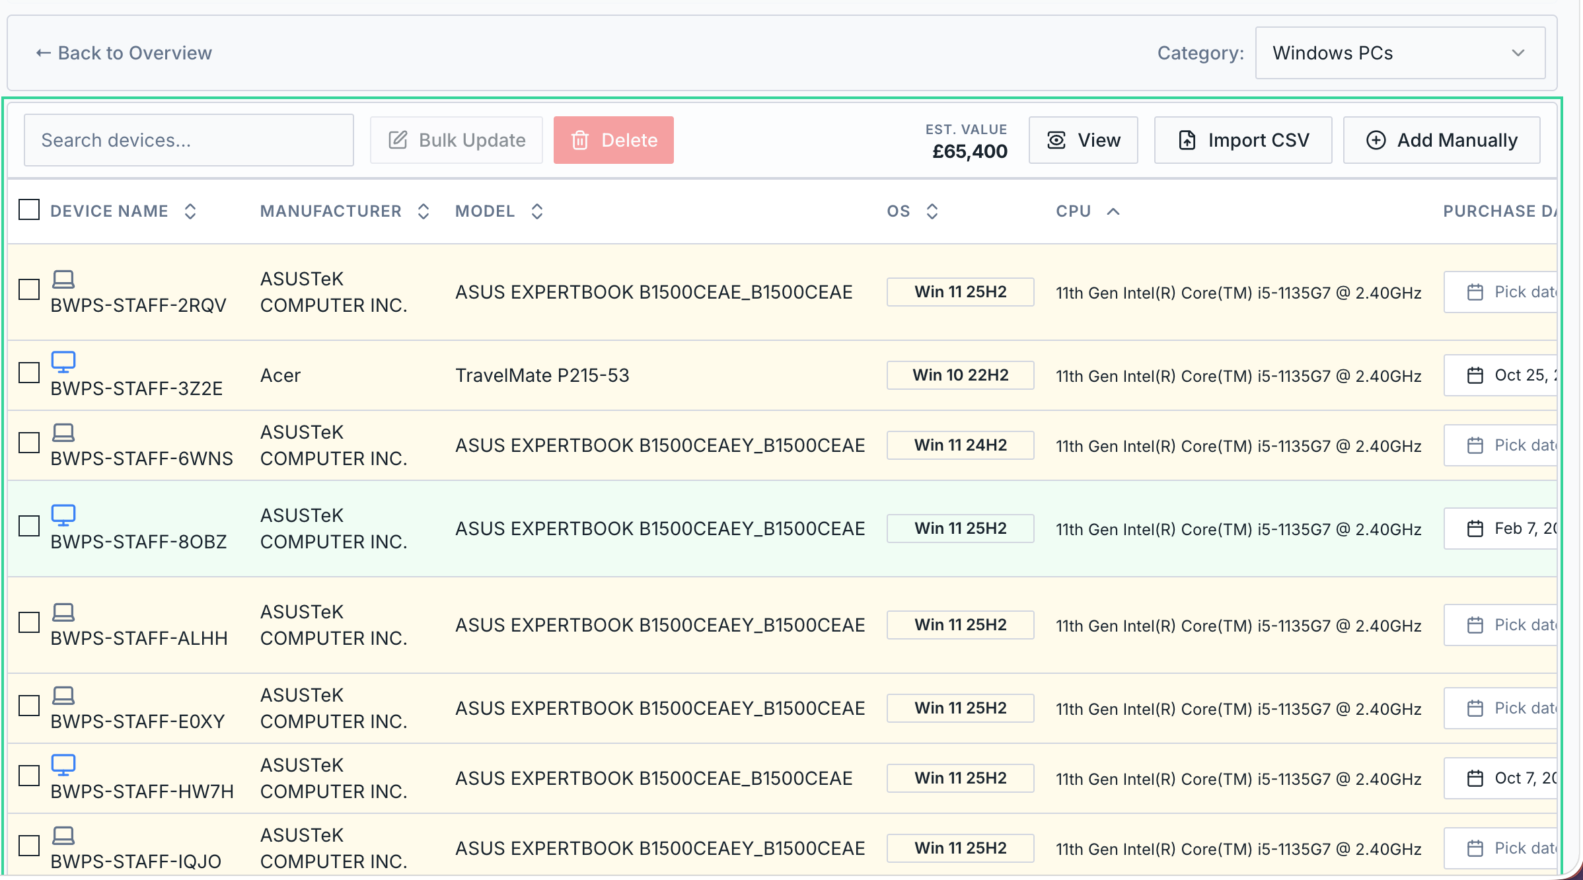The image size is (1583, 880).
Task: Click the blue monitor icon for BWPS-STAFF-HW7H
Action: pos(63,765)
